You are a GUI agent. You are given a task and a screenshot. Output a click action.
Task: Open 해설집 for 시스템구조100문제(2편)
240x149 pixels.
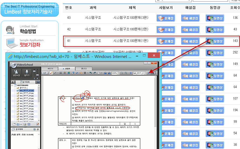click(x=190, y=30)
